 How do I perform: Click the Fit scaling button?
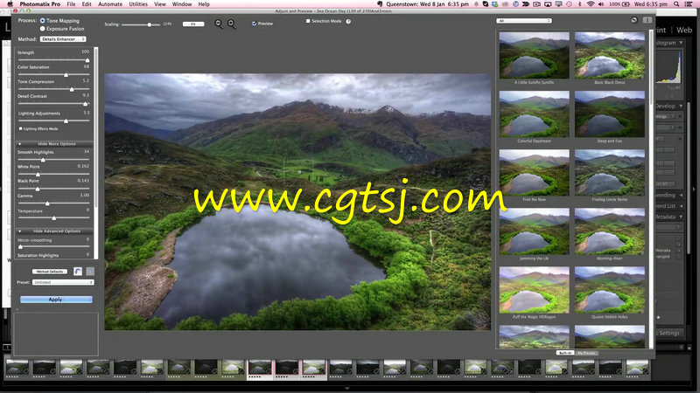193,24
